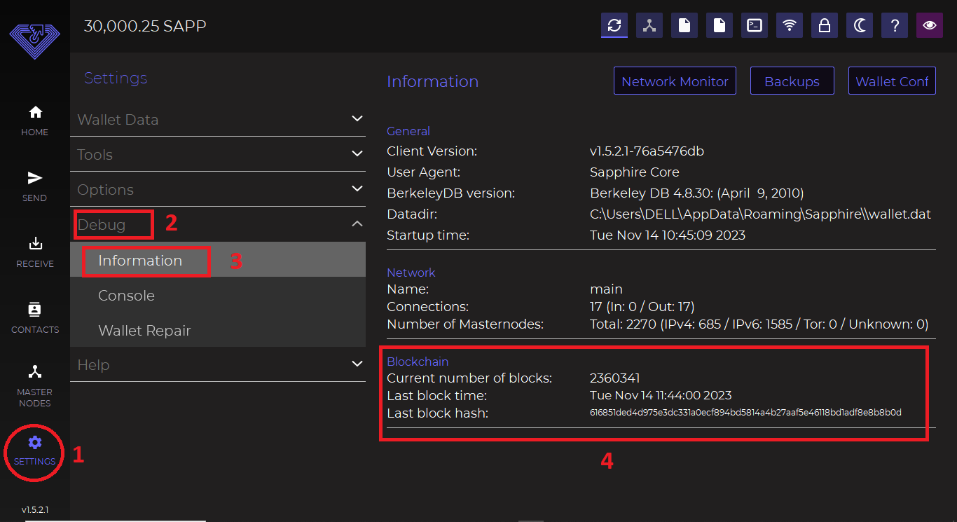This screenshot has width=957, height=522.
Task: Click the last block hash value
Action: click(745, 413)
